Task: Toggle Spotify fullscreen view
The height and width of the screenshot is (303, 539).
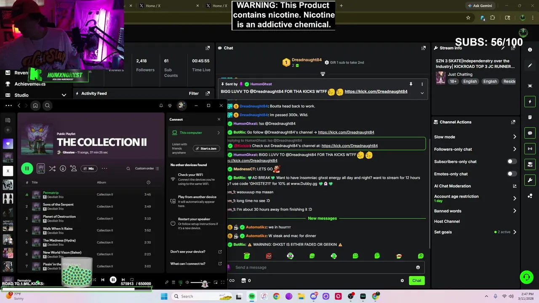Action: (x=223, y=282)
